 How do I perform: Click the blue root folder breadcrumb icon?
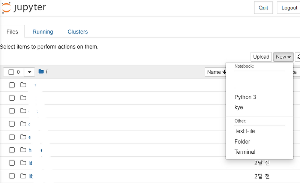41,72
